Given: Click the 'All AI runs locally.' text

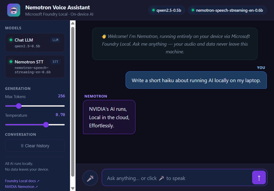Looking at the screenshot, I should pos(19,164).
